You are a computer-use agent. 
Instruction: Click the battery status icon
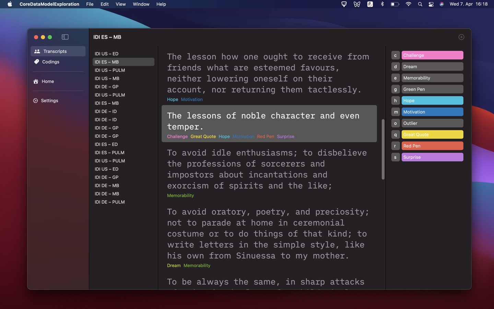(395, 4)
